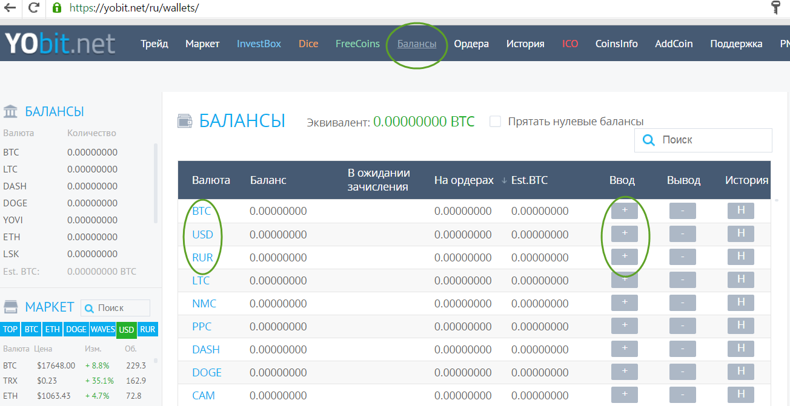
Task: Switch market list to WAVES tab
Action: click(x=102, y=330)
